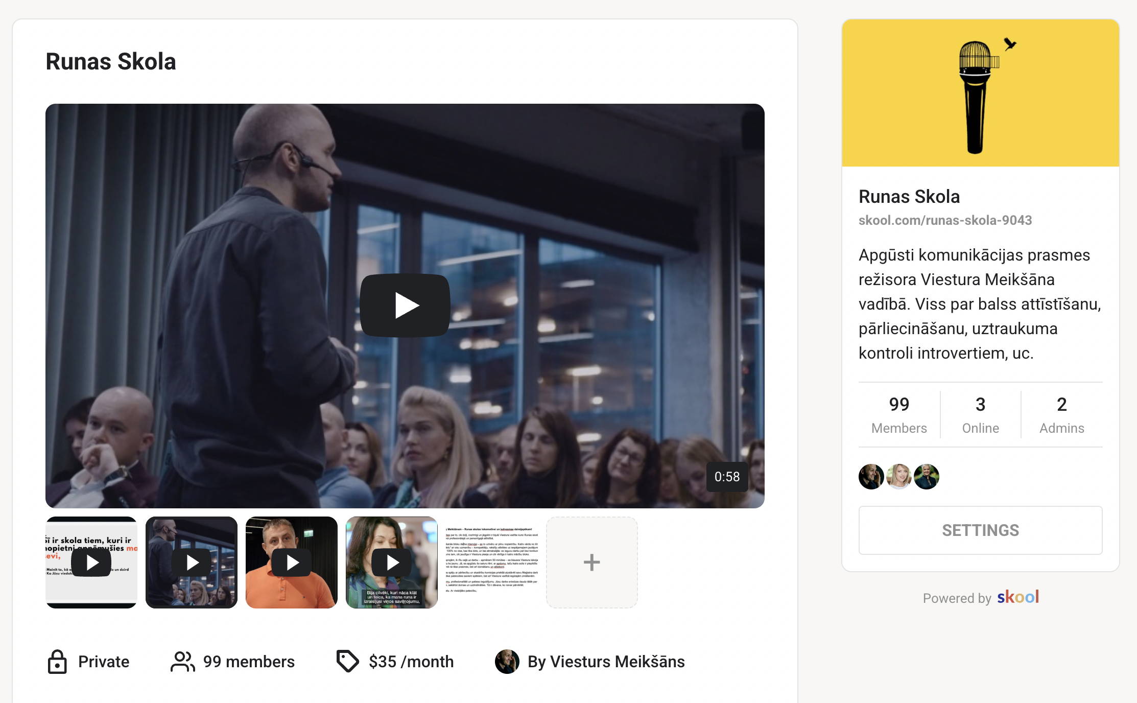The width and height of the screenshot is (1137, 703).
Task: Click the SETTINGS button
Action: click(x=980, y=530)
